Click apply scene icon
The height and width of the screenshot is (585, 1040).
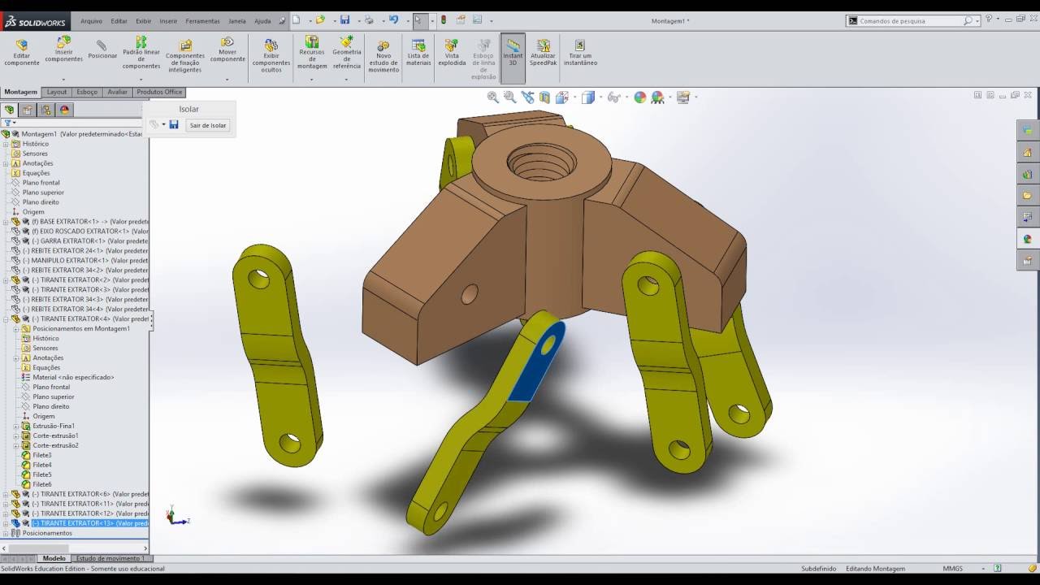click(x=658, y=97)
